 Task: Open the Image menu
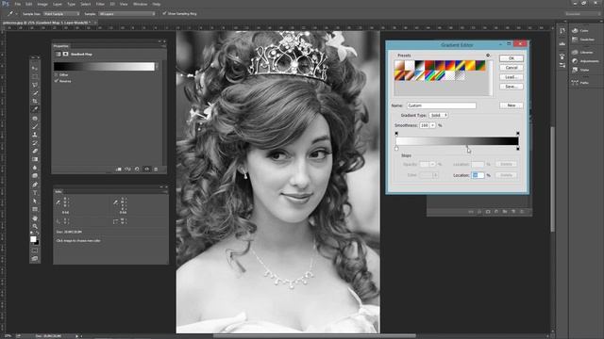click(x=42, y=4)
